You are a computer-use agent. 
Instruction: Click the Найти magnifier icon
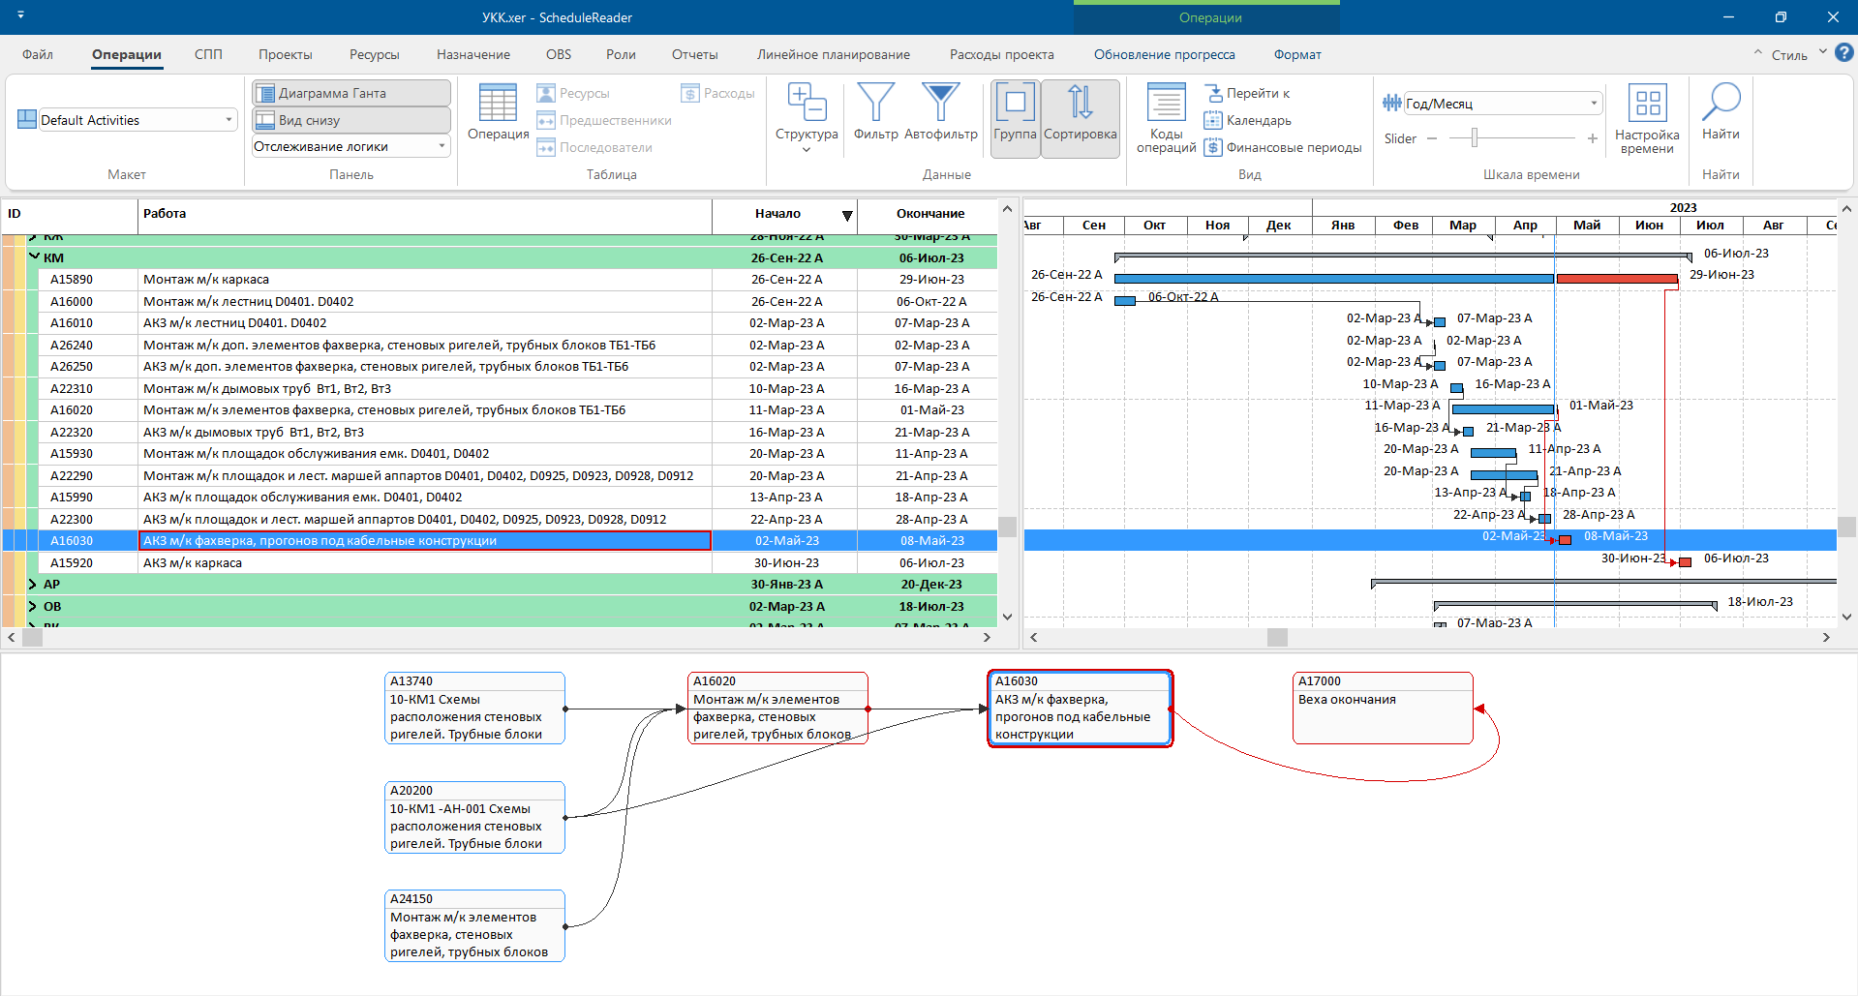(x=1721, y=102)
